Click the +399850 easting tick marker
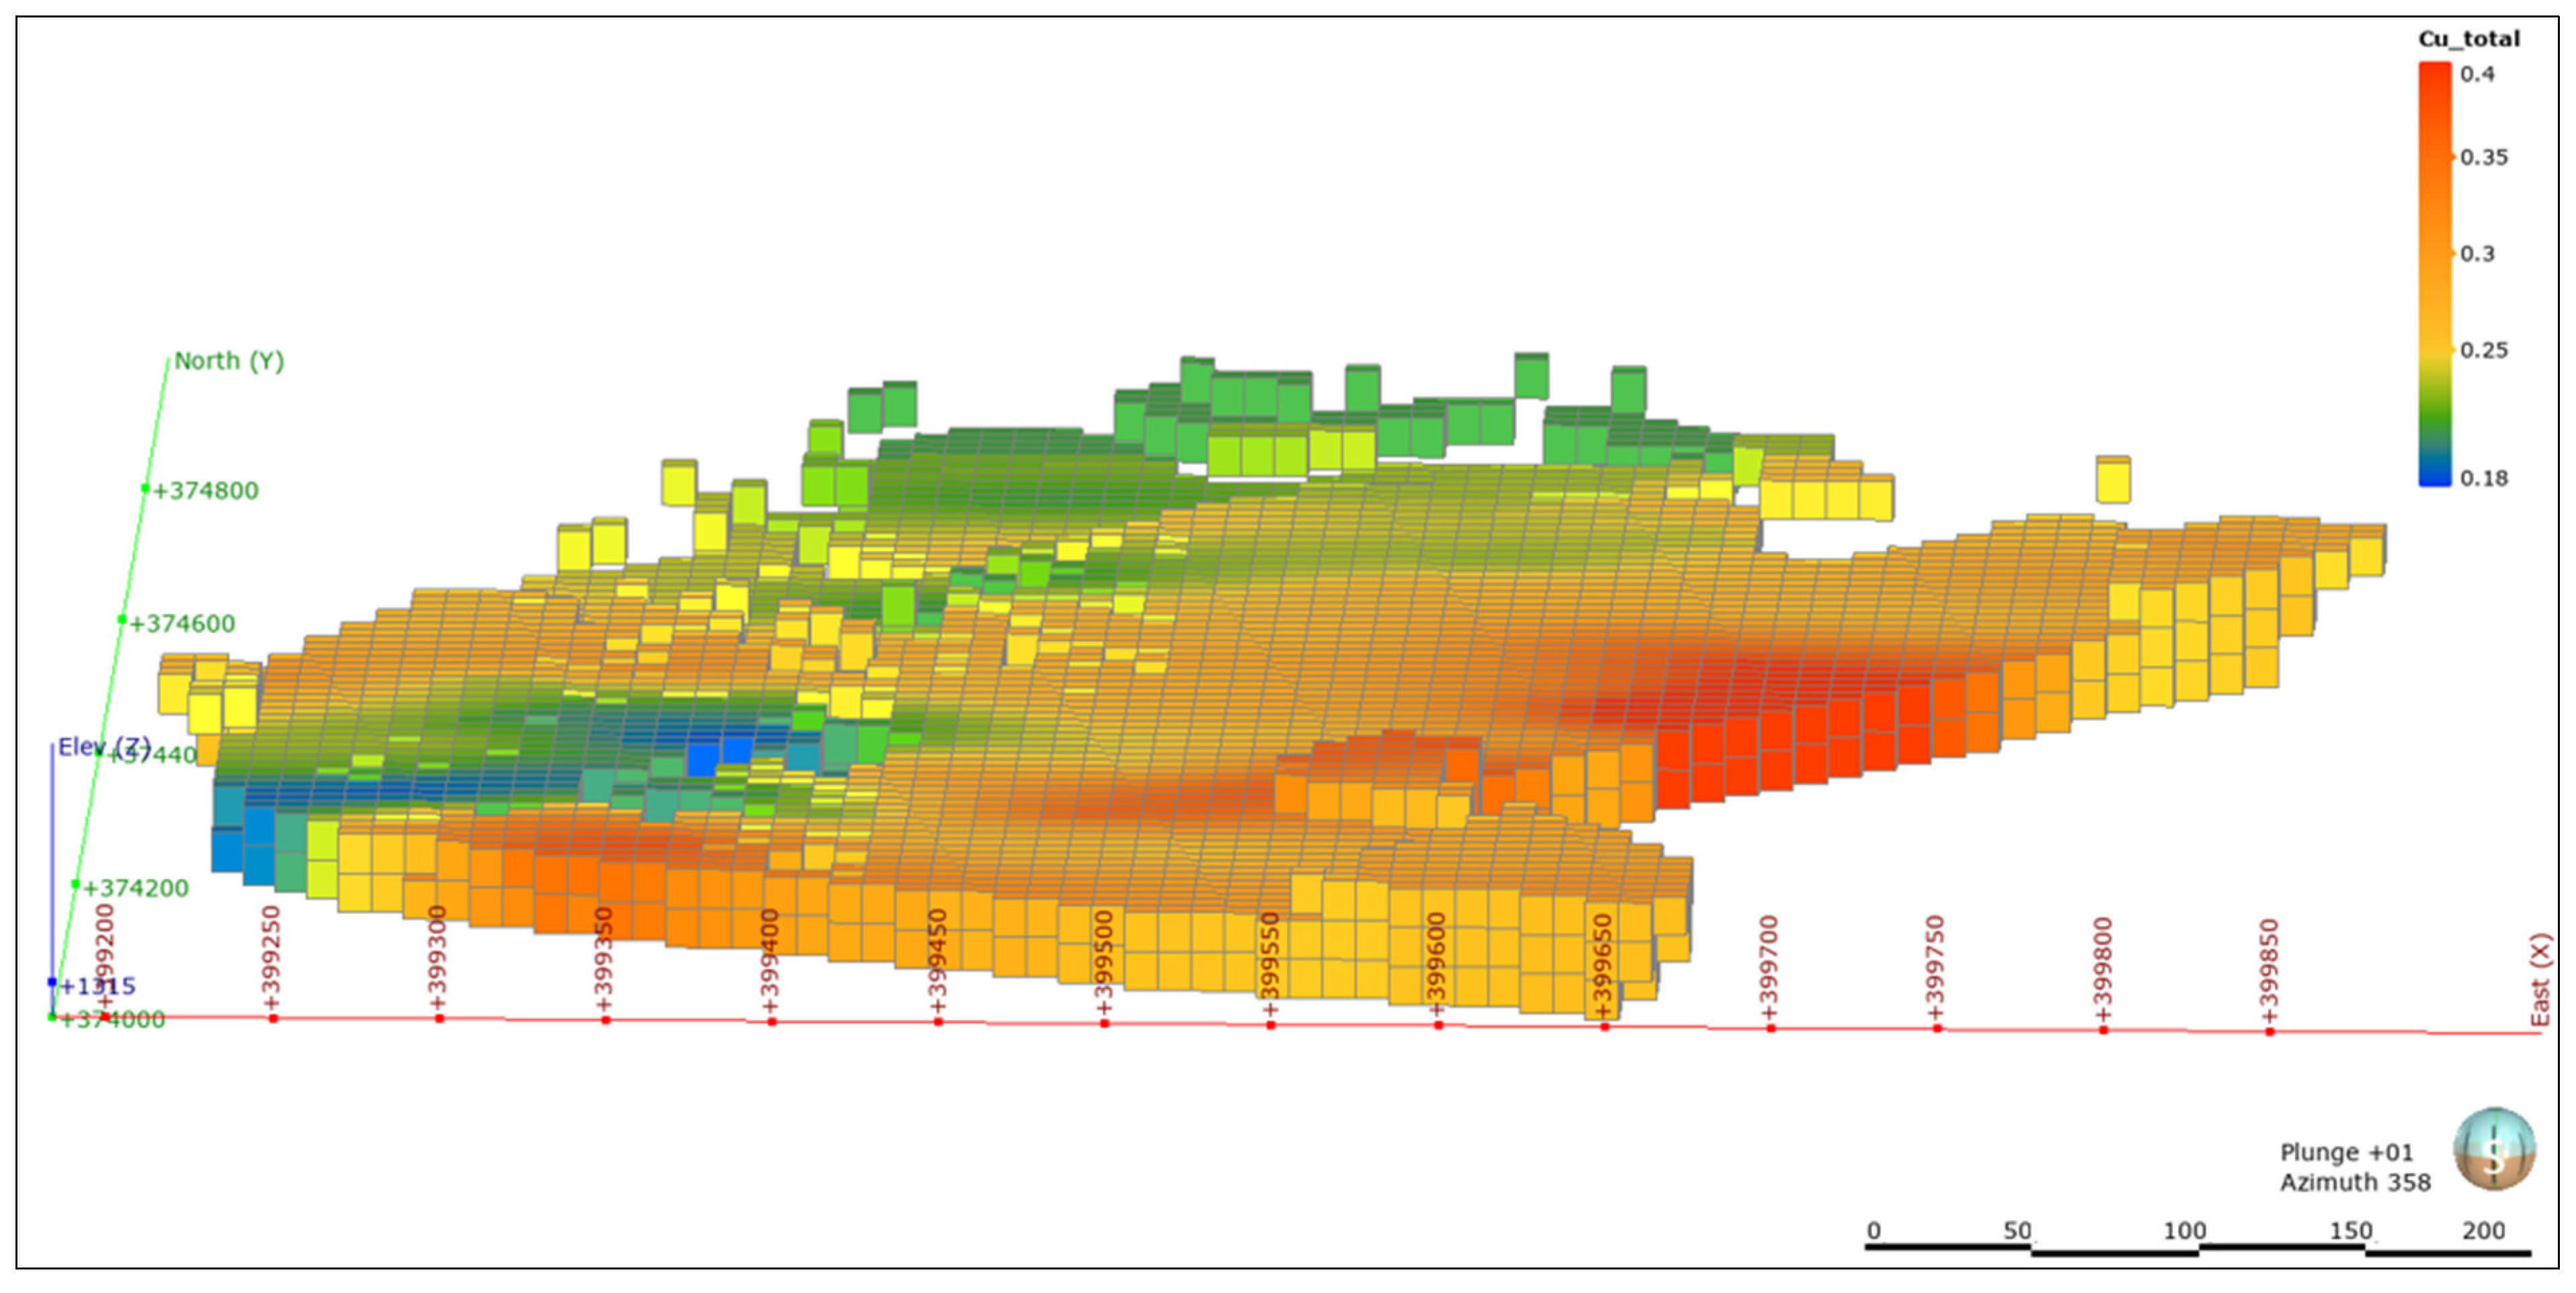Viewport: 2576px width, 1293px height. [2269, 1030]
